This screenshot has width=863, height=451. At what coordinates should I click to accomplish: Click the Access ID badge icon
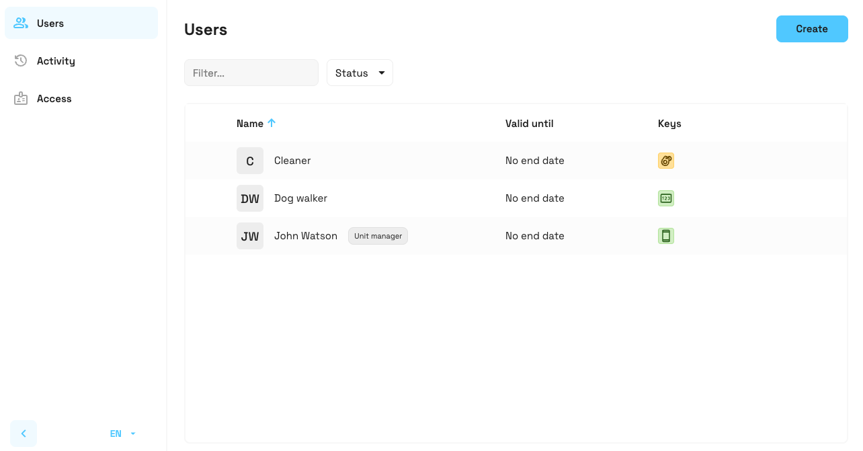(x=21, y=99)
